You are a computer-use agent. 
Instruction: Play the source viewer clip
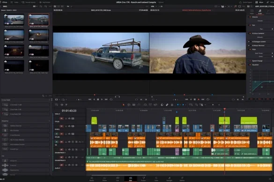[x=102, y=99]
